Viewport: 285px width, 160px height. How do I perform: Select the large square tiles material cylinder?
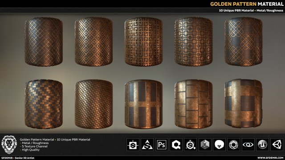(193, 104)
